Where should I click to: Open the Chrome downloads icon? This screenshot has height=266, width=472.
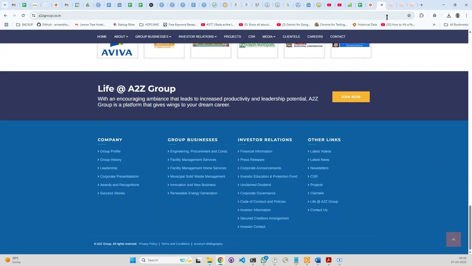[x=449, y=16]
